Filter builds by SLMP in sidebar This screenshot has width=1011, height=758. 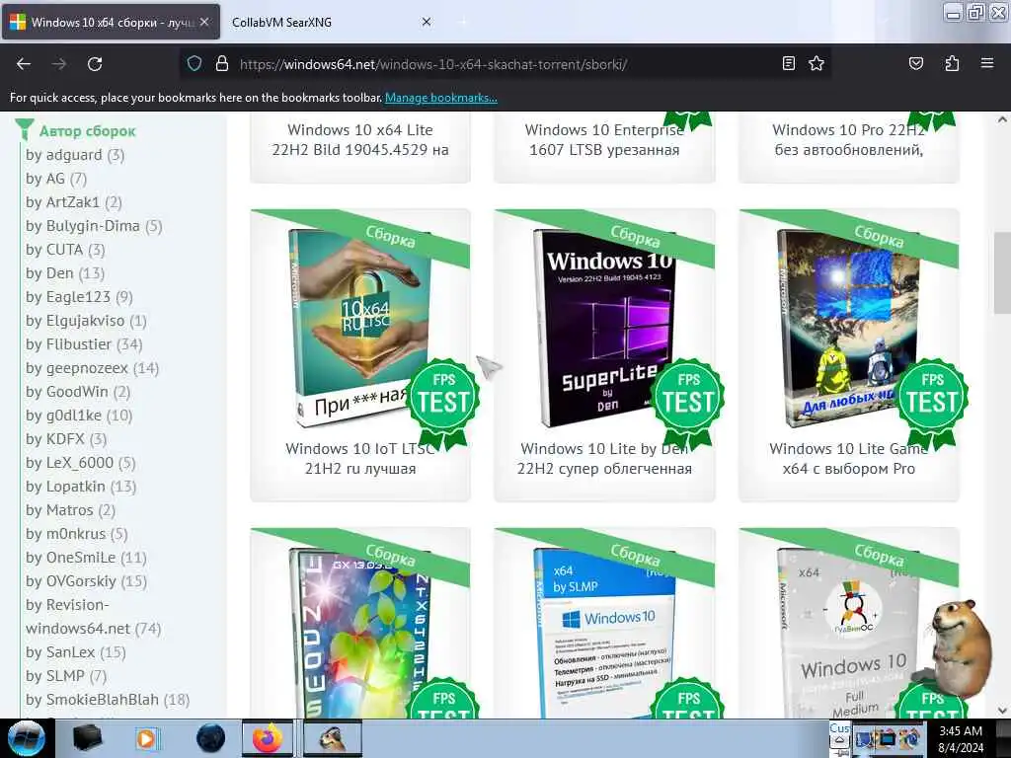66,676
